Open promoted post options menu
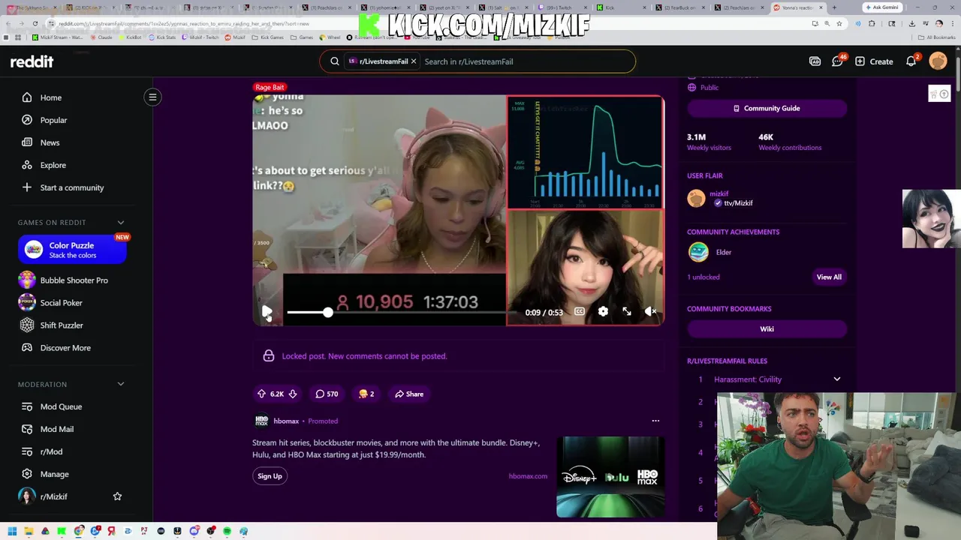The image size is (961, 540). tap(655, 421)
